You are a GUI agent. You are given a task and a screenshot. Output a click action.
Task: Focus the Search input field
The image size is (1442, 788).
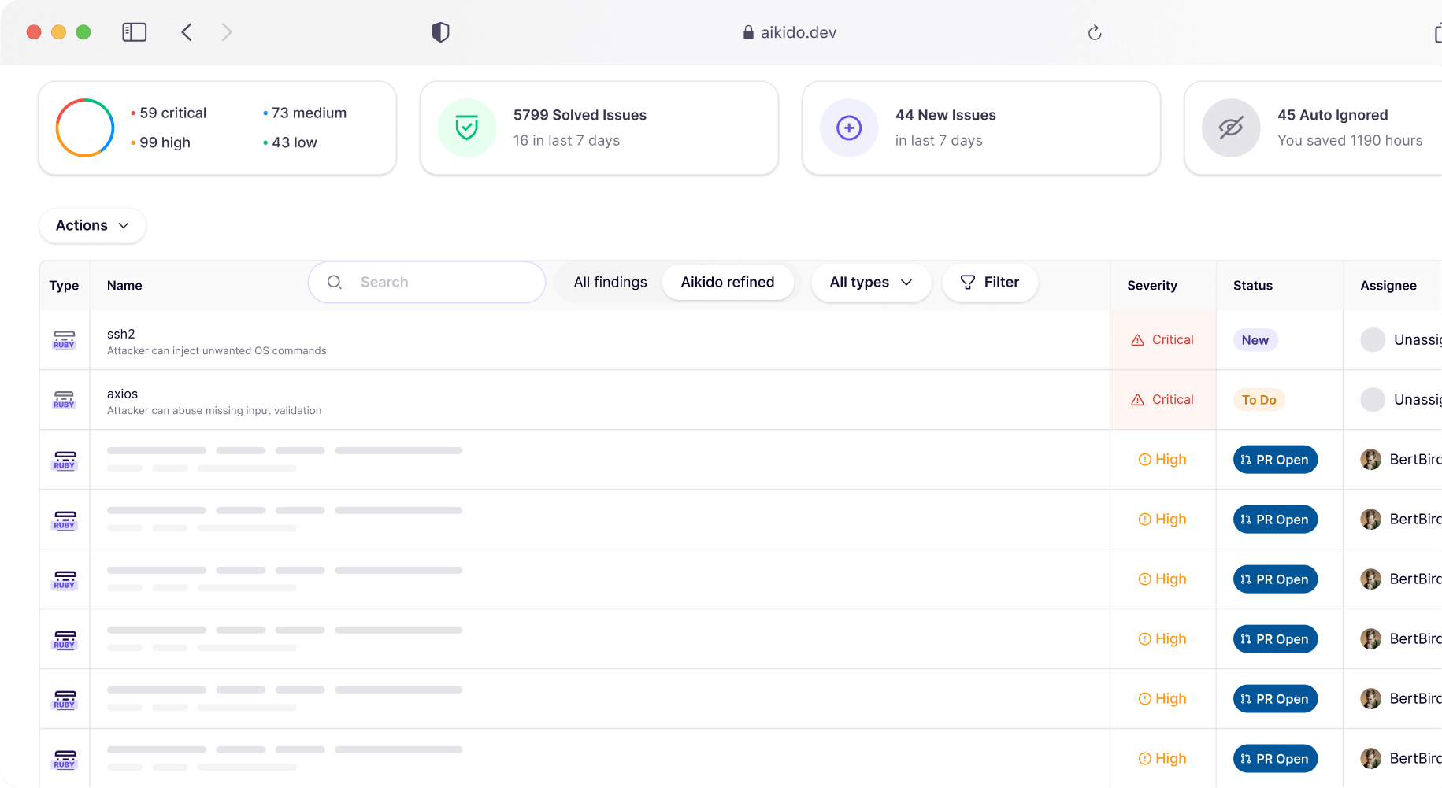coord(427,282)
